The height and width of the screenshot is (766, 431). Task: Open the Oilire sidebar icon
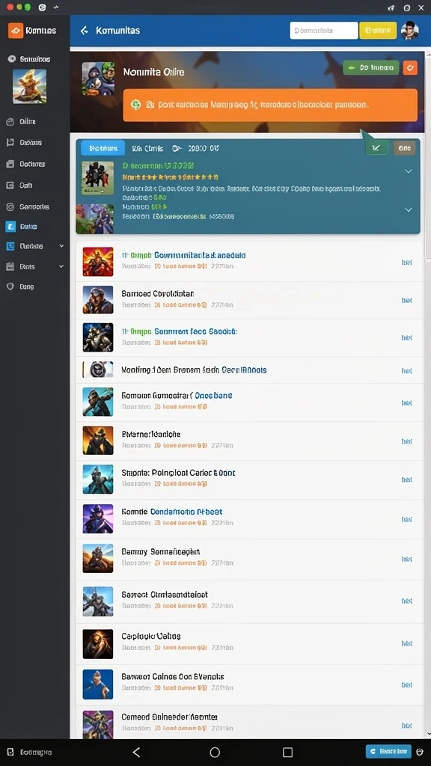click(10, 122)
